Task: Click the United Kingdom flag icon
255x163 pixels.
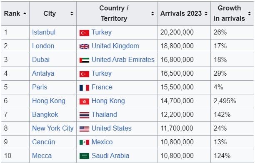Action: click(x=84, y=47)
